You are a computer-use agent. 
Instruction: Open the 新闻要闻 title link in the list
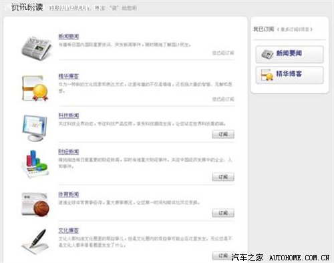[69, 37]
